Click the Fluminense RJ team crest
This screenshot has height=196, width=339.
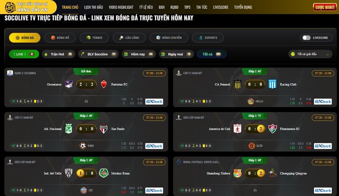click(x=272, y=129)
